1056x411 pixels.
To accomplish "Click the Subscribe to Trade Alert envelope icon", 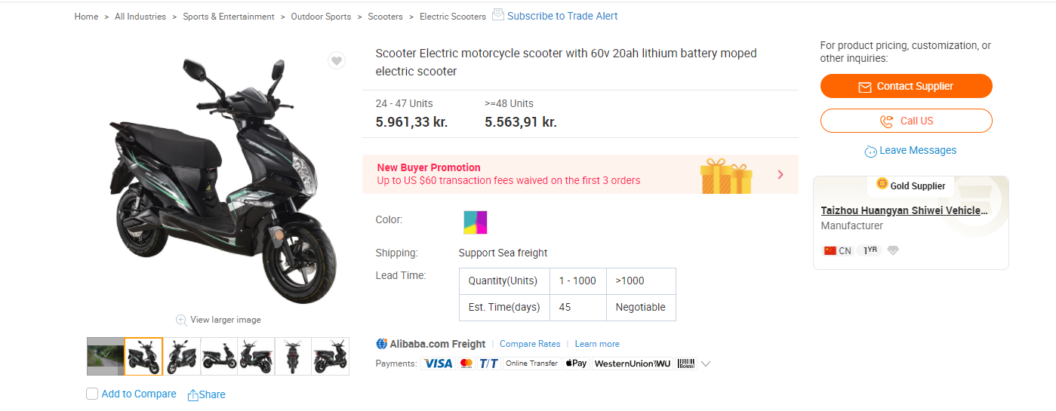I will pyautogui.click(x=498, y=14).
